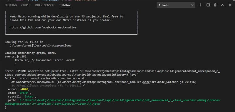Open the PROBLEMS panel tab
Image resolution: width=235 pixels, height=112 pixels.
[x=11, y=5]
